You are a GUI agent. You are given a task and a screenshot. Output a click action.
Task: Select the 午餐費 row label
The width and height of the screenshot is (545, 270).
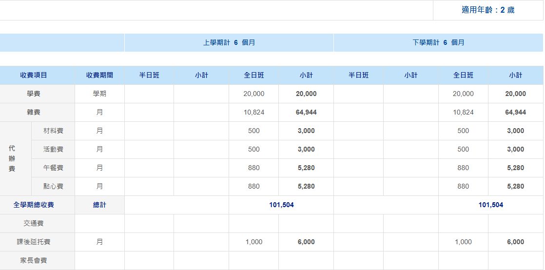[x=53, y=168]
